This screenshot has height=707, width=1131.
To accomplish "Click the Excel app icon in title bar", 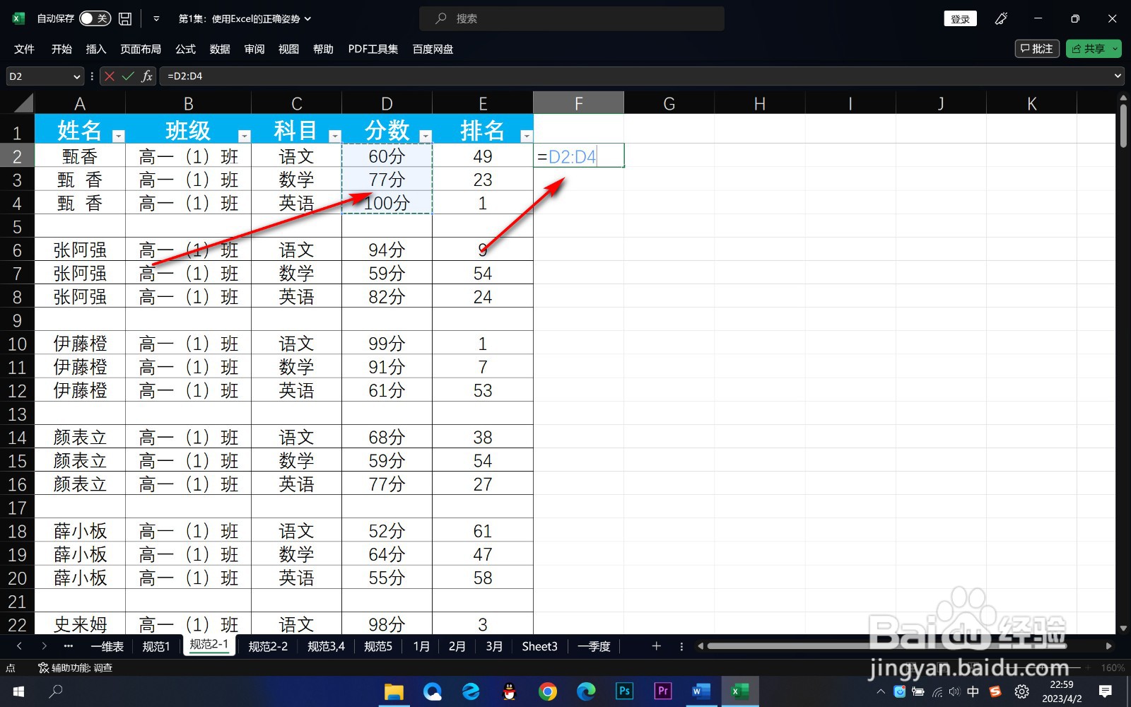I will (18, 18).
